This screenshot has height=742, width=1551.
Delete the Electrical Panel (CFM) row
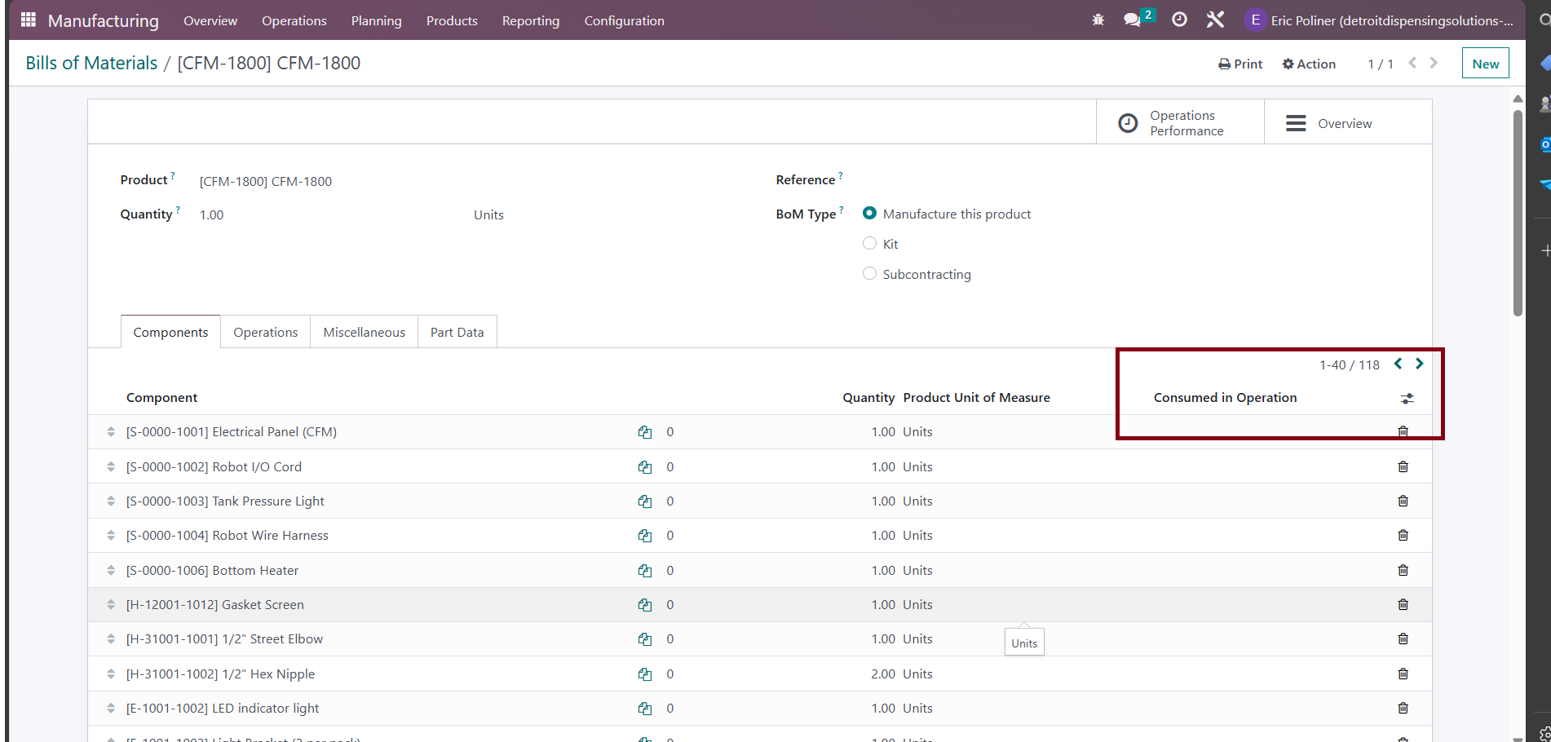[1403, 431]
